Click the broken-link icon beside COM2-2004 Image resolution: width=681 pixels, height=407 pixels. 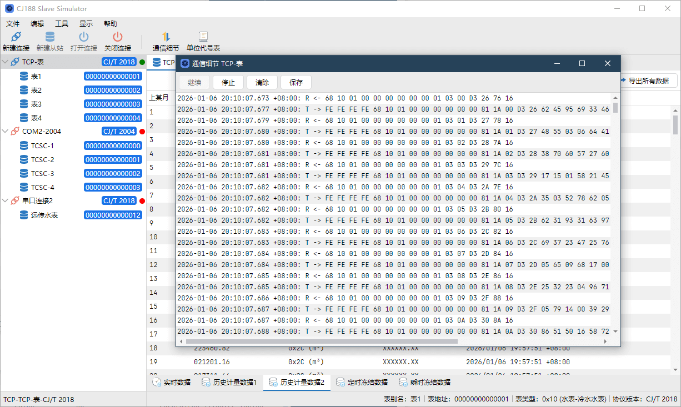coord(15,132)
